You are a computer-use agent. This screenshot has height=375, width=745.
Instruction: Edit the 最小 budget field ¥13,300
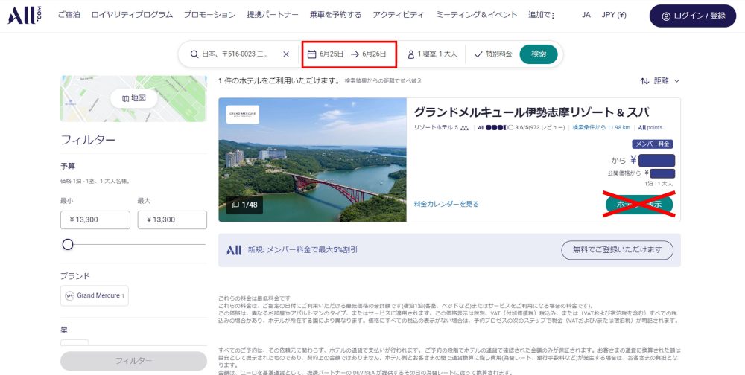coord(95,219)
